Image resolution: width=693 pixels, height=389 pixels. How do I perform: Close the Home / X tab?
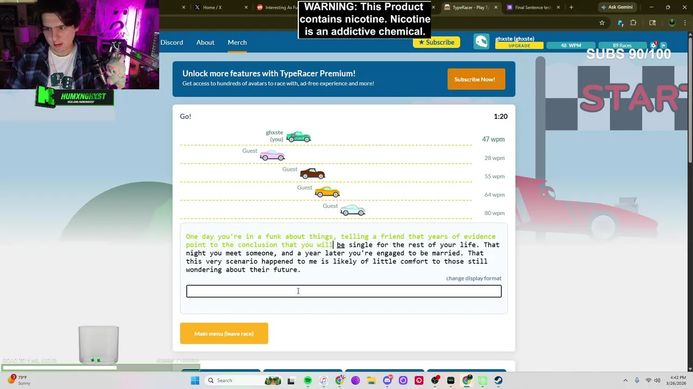click(246, 8)
